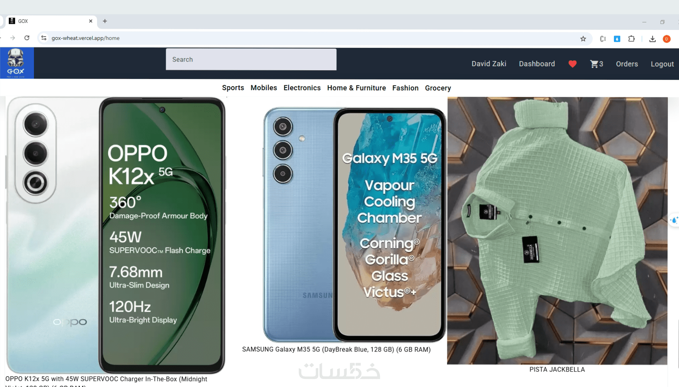Close the GOX browser tab

(x=91, y=21)
